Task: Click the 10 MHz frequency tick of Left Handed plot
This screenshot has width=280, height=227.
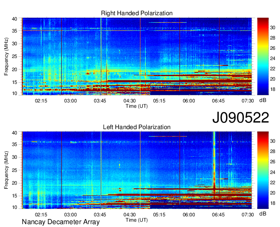Action: tap(14, 207)
